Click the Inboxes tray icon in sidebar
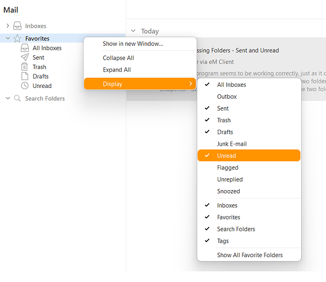The height and width of the screenshot is (282, 326). pyautogui.click(x=17, y=26)
